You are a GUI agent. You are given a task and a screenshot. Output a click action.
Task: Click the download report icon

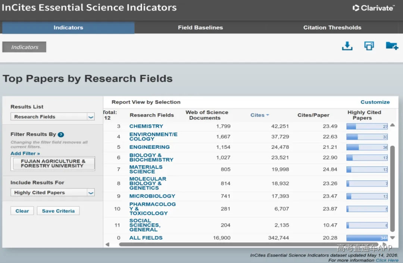tap(347, 46)
